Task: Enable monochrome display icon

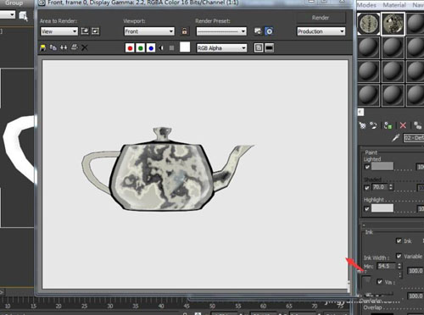Action: (171, 48)
